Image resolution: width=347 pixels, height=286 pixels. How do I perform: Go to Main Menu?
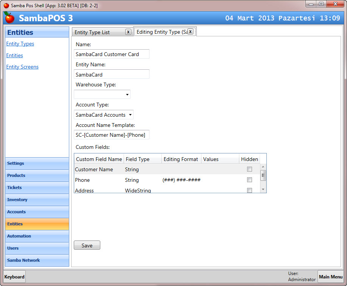[x=330, y=277]
